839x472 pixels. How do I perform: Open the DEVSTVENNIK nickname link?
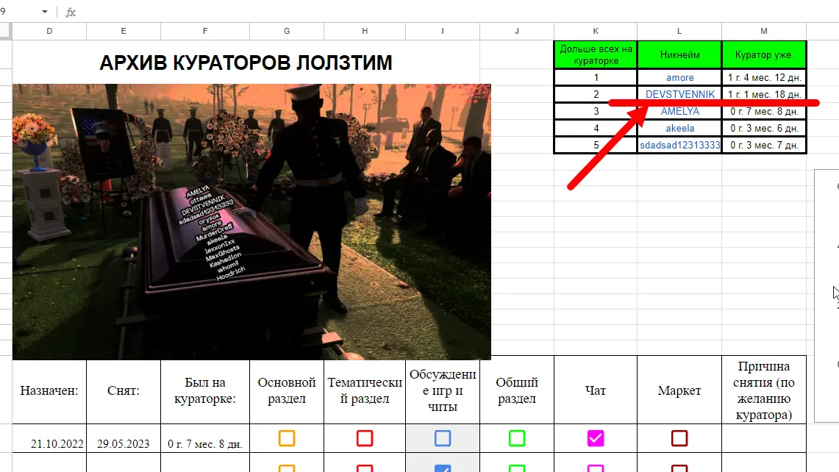[680, 94]
